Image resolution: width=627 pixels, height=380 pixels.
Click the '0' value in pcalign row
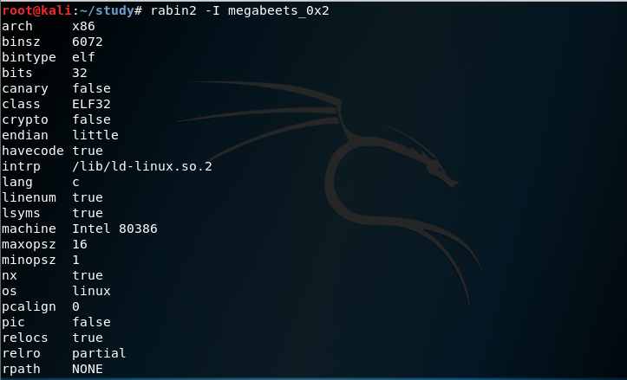coord(76,306)
